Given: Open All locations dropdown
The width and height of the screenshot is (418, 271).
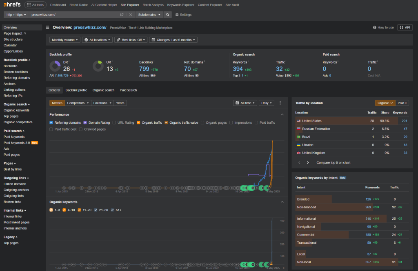Looking at the screenshot, I should tap(97, 40).
